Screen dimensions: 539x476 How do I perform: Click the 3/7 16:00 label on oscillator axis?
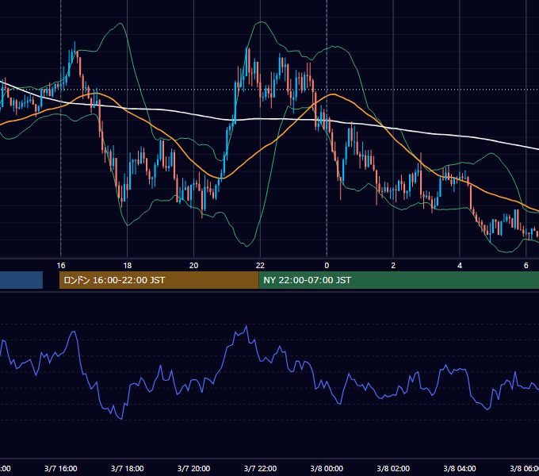point(61,468)
